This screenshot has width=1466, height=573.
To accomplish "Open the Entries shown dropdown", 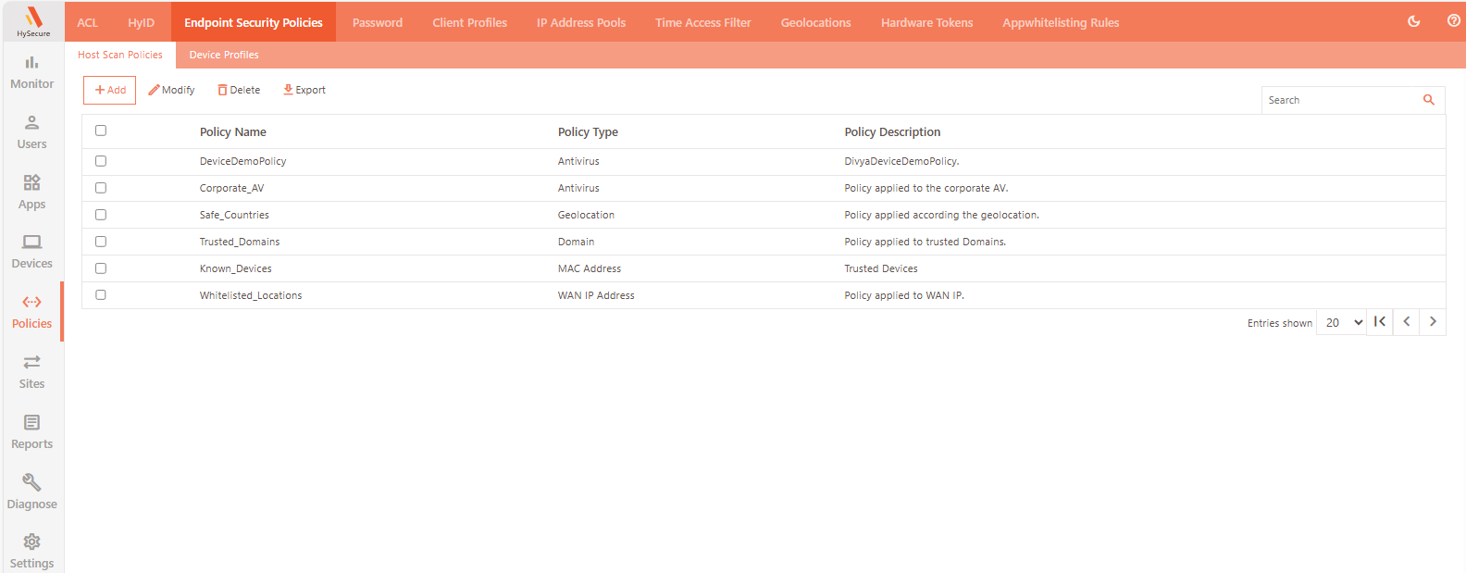I will (x=1342, y=323).
